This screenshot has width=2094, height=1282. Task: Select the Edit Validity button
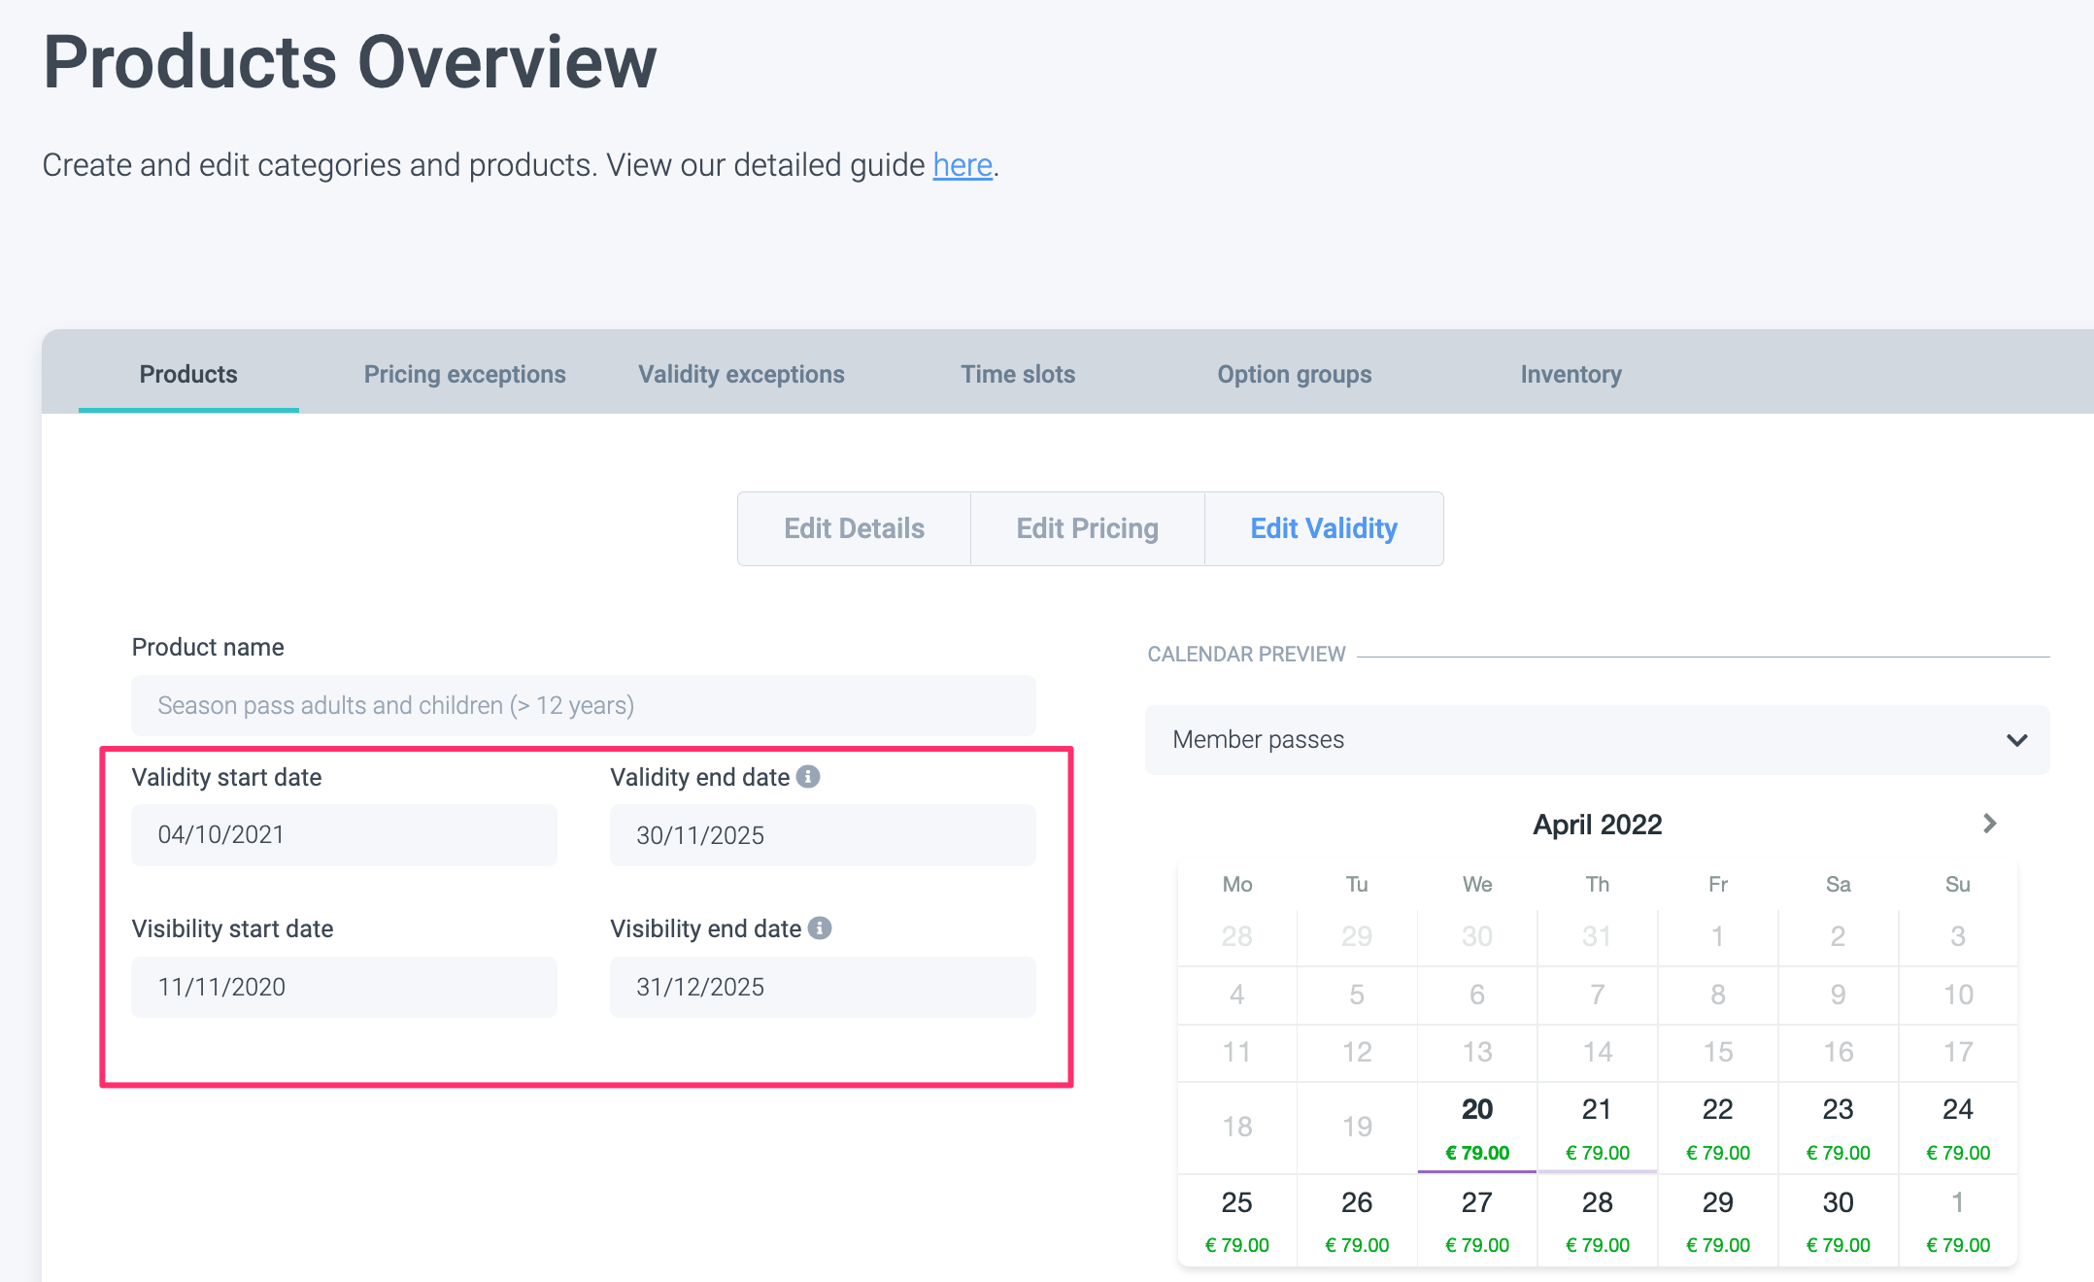click(x=1323, y=528)
